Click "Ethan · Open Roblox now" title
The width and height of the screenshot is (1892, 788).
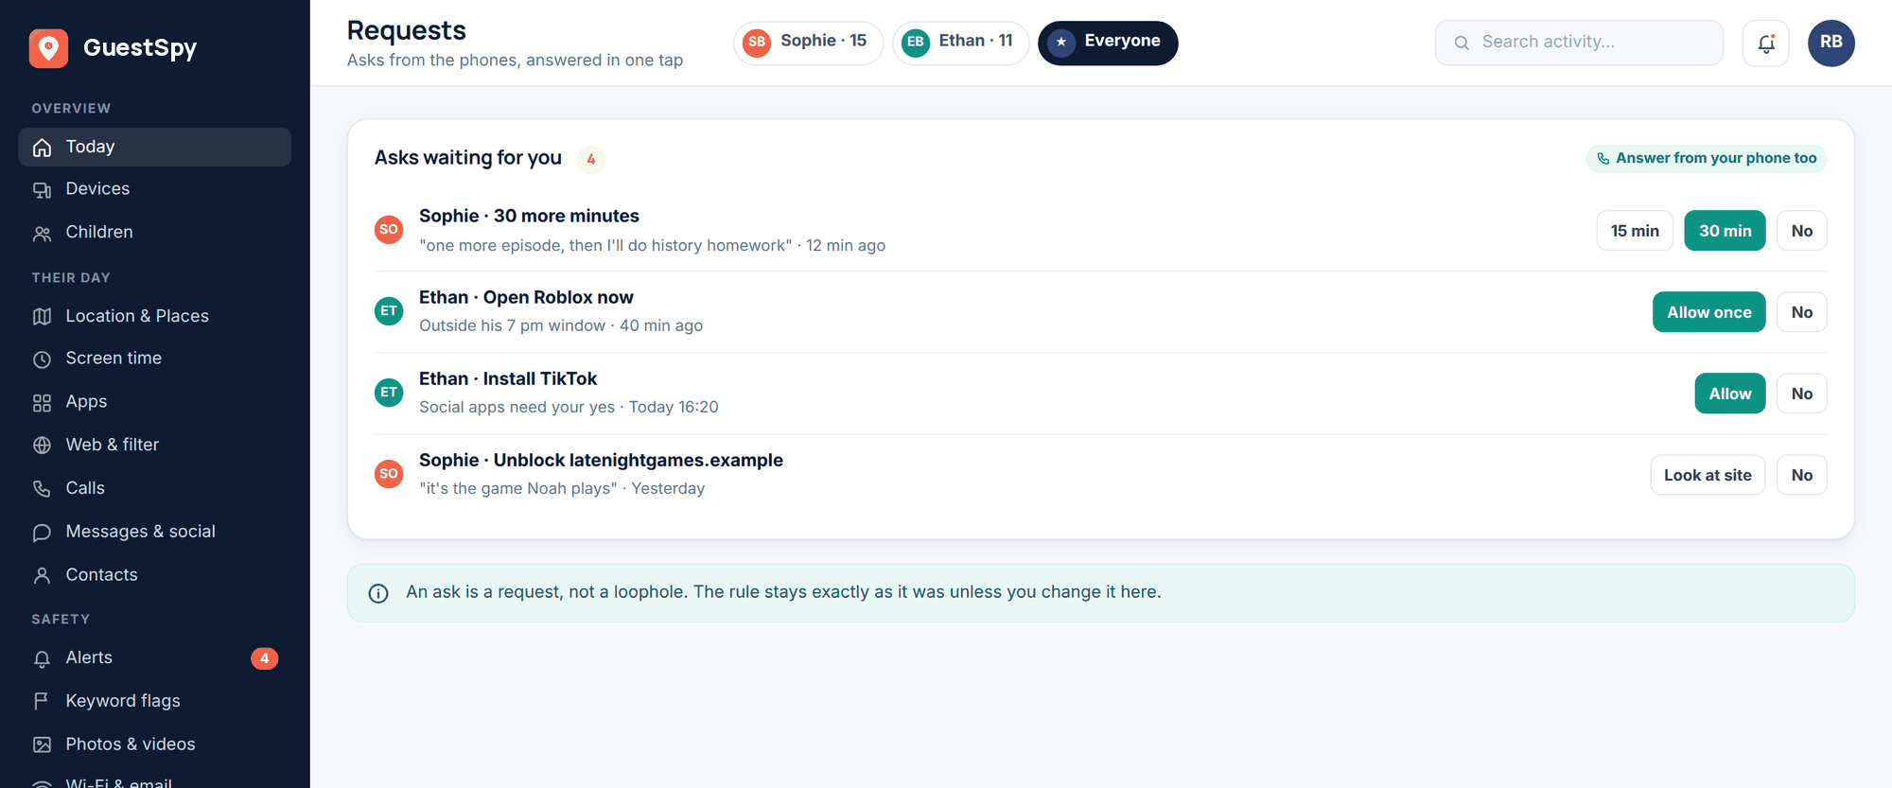526,297
